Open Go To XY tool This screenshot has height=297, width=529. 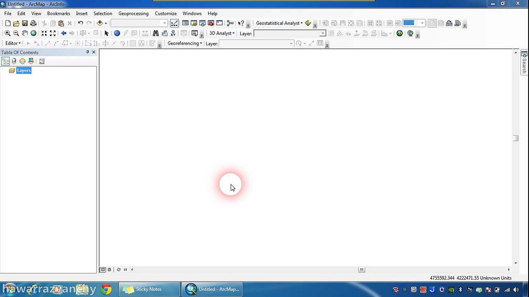pyautogui.click(x=173, y=33)
